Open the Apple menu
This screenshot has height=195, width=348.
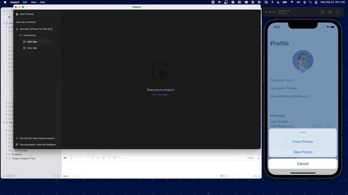click(x=5, y=2)
